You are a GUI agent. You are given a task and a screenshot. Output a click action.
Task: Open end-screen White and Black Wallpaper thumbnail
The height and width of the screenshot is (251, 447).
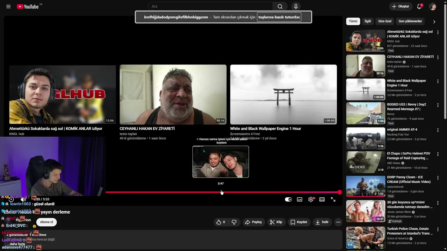click(284, 94)
